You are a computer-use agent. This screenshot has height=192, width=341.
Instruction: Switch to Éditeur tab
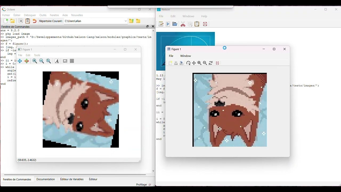click(x=93, y=179)
